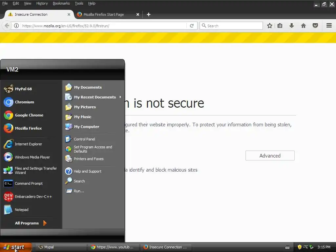Click the network connection tray icon
Screen dimensions: 336x252
click(x=305, y=247)
